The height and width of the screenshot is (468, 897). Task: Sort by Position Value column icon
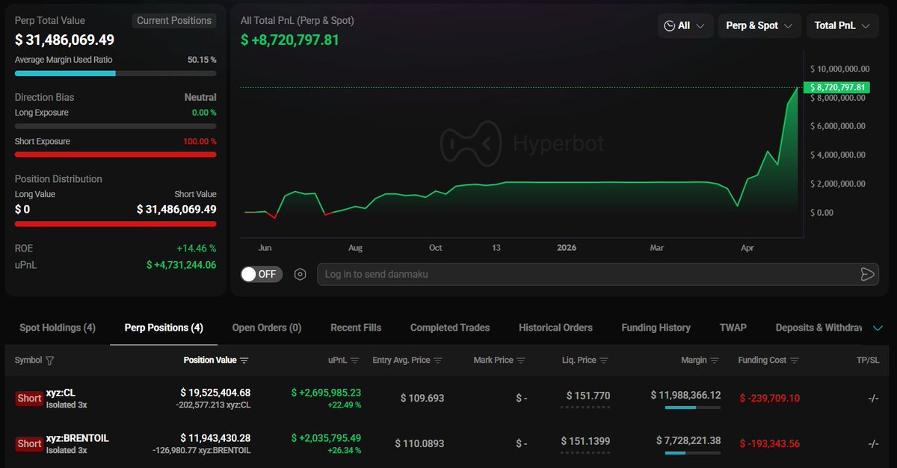[x=244, y=361]
